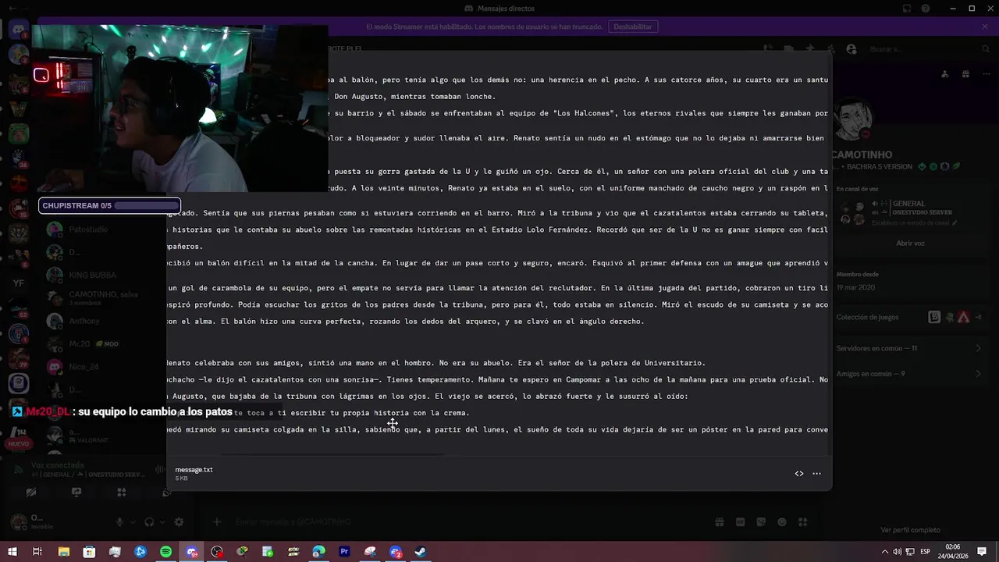Open the code view toggle icon in file viewer
Viewport: 999px width, 562px height.
click(x=798, y=473)
